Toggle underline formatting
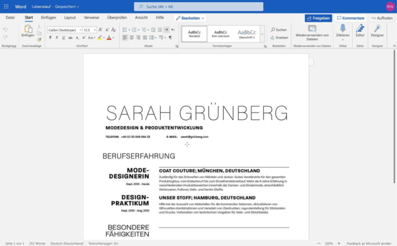The image size is (397, 246). point(64,38)
